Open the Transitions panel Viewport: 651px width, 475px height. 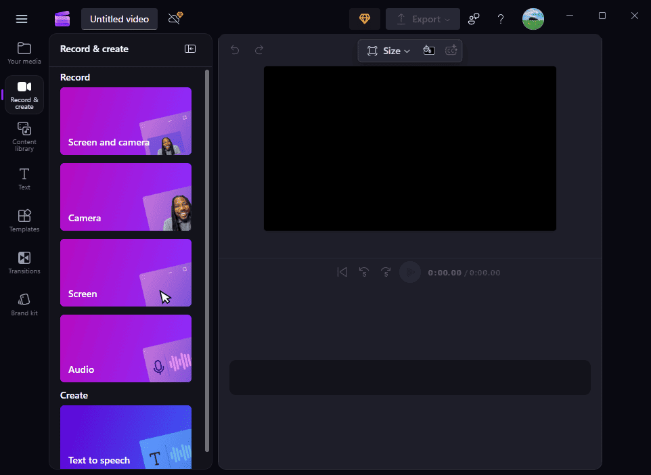24,262
